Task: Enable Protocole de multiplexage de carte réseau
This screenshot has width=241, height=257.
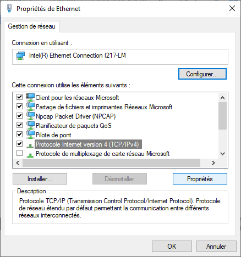Action: tap(20, 153)
